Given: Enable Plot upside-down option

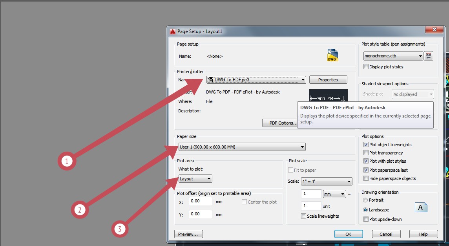Looking at the screenshot, I should 366,219.
